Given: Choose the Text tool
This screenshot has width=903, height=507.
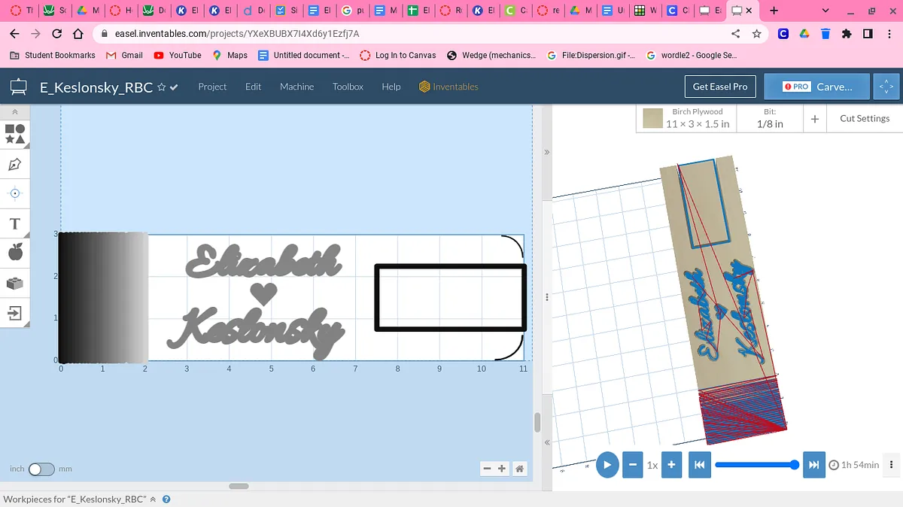Looking at the screenshot, I should [x=15, y=223].
